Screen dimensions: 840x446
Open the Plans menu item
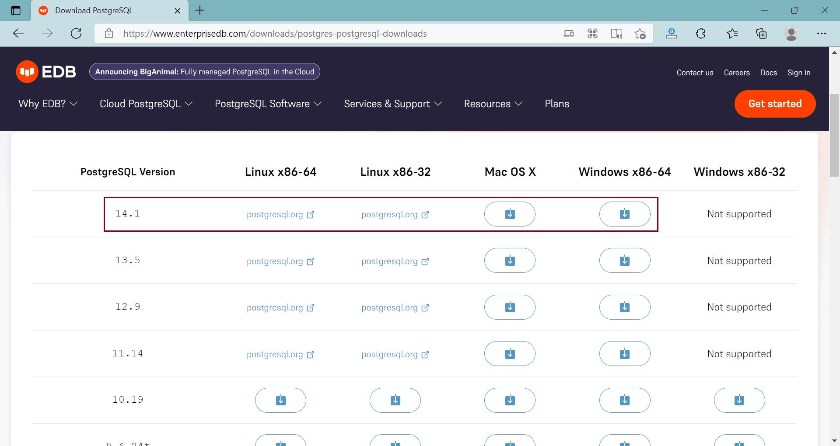pyautogui.click(x=556, y=104)
